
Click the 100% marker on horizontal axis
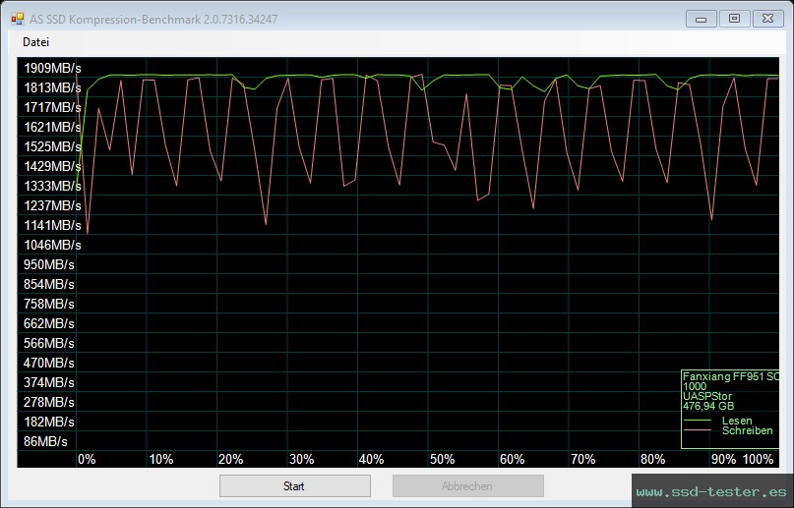pos(758,459)
